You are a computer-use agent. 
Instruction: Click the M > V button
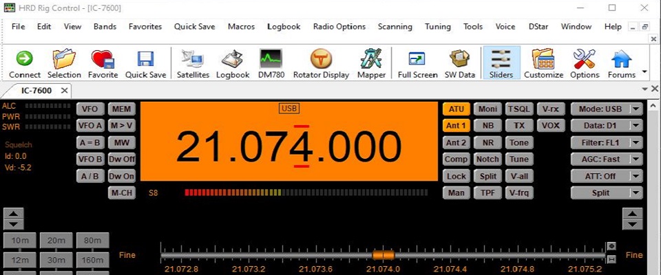pos(122,126)
